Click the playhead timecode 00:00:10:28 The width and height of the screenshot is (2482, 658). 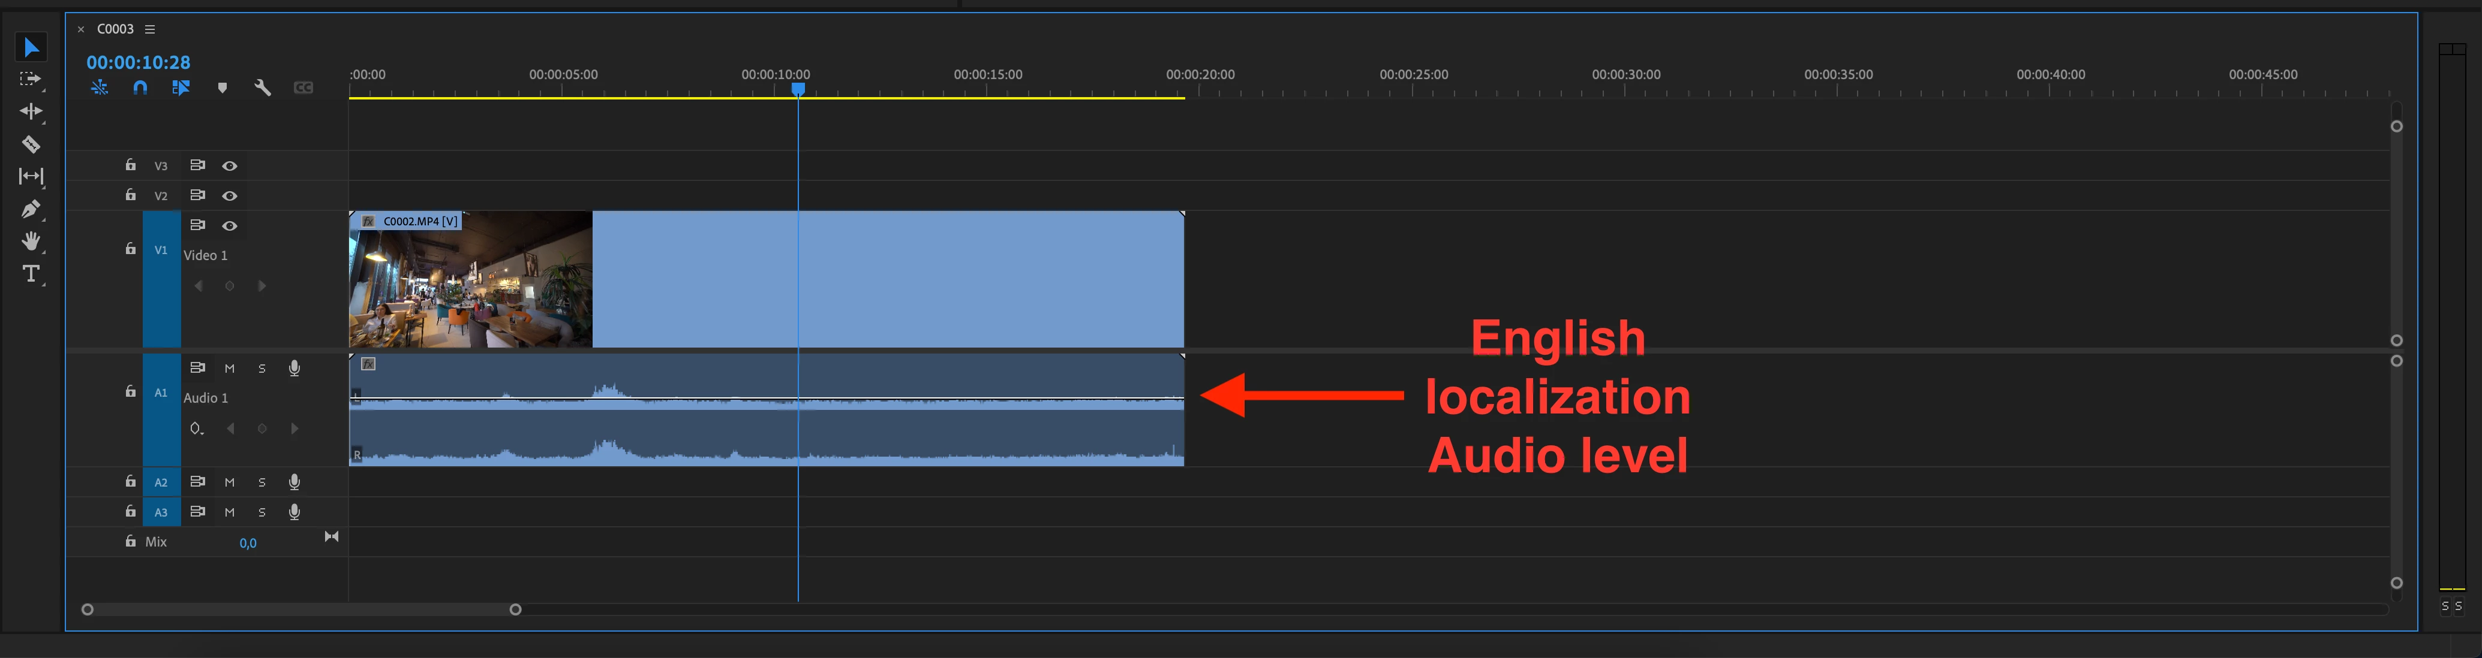[x=139, y=62]
